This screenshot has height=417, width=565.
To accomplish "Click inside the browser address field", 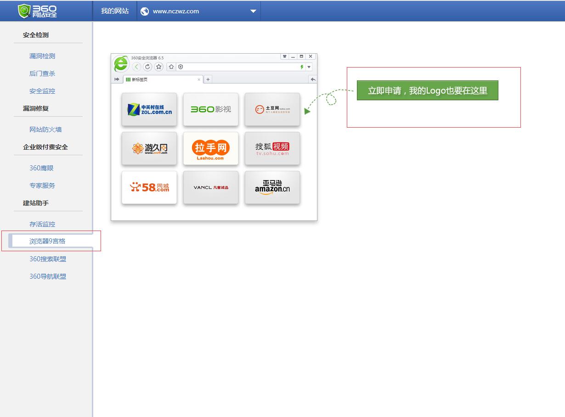I will (x=240, y=67).
